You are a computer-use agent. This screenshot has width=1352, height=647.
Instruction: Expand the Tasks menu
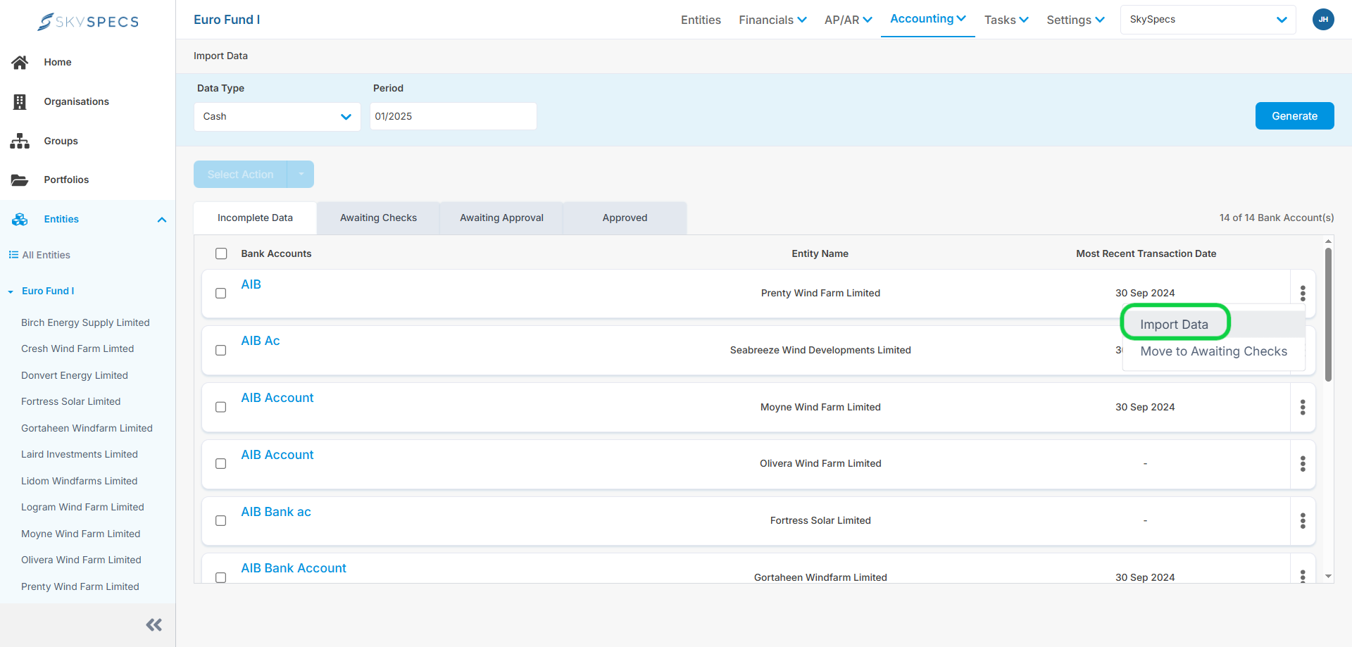point(1006,20)
